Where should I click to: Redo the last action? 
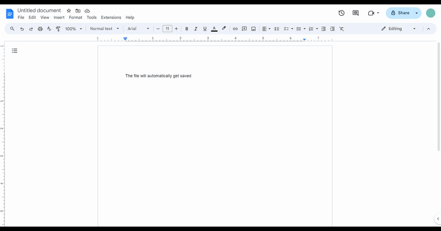click(x=31, y=29)
